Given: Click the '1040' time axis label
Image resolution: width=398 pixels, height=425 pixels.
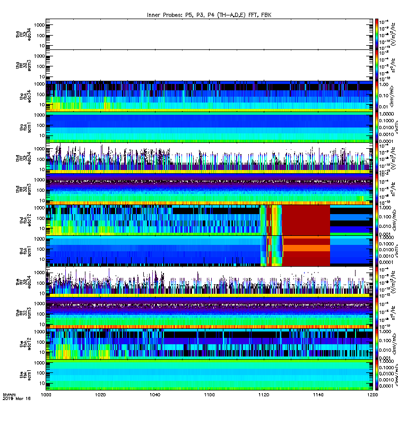Looking at the screenshot, I should [x=155, y=395].
